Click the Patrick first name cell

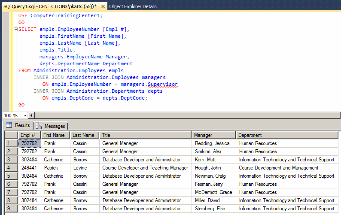click(x=55, y=168)
